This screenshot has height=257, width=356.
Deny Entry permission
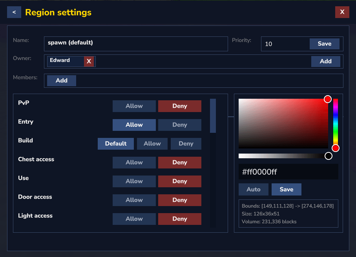[179, 125]
